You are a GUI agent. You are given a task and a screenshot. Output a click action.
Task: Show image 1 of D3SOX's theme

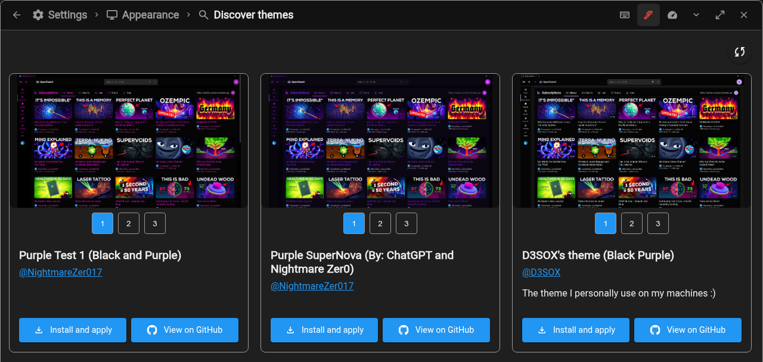pos(606,223)
